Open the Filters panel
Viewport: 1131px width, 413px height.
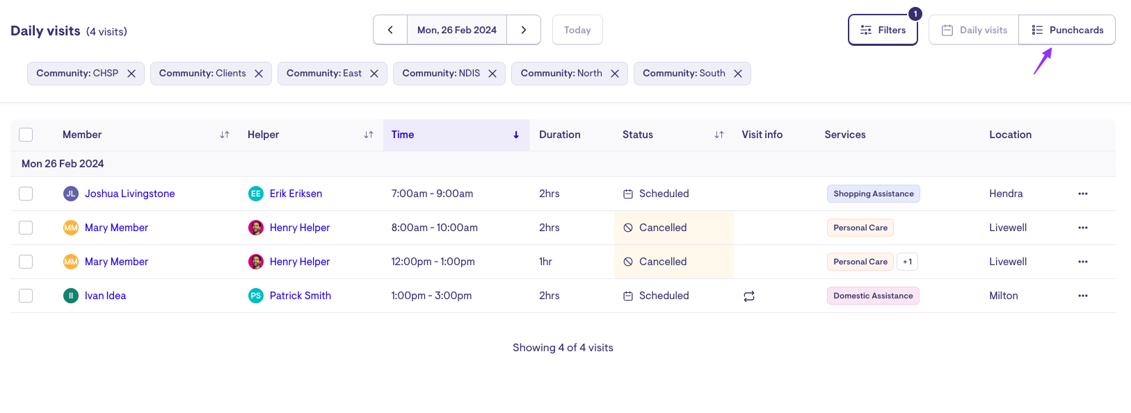tap(883, 30)
